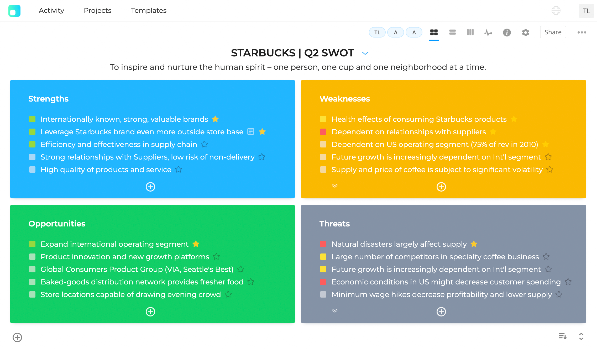Click the dropdown arrow next to SWOT title
597x349 pixels.
click(x=365, y=53)
